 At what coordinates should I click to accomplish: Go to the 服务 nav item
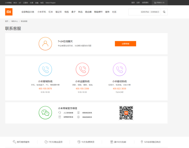107,12
